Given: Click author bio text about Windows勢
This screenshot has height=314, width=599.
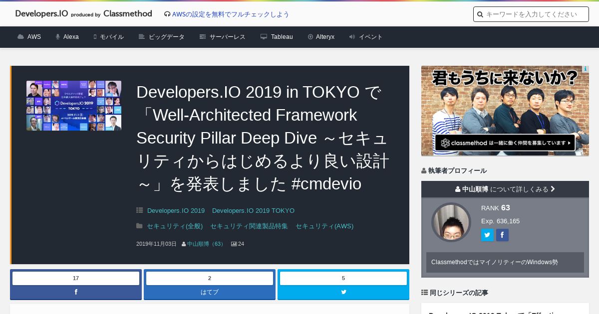Looking at the screenshot, I should 495,262.
